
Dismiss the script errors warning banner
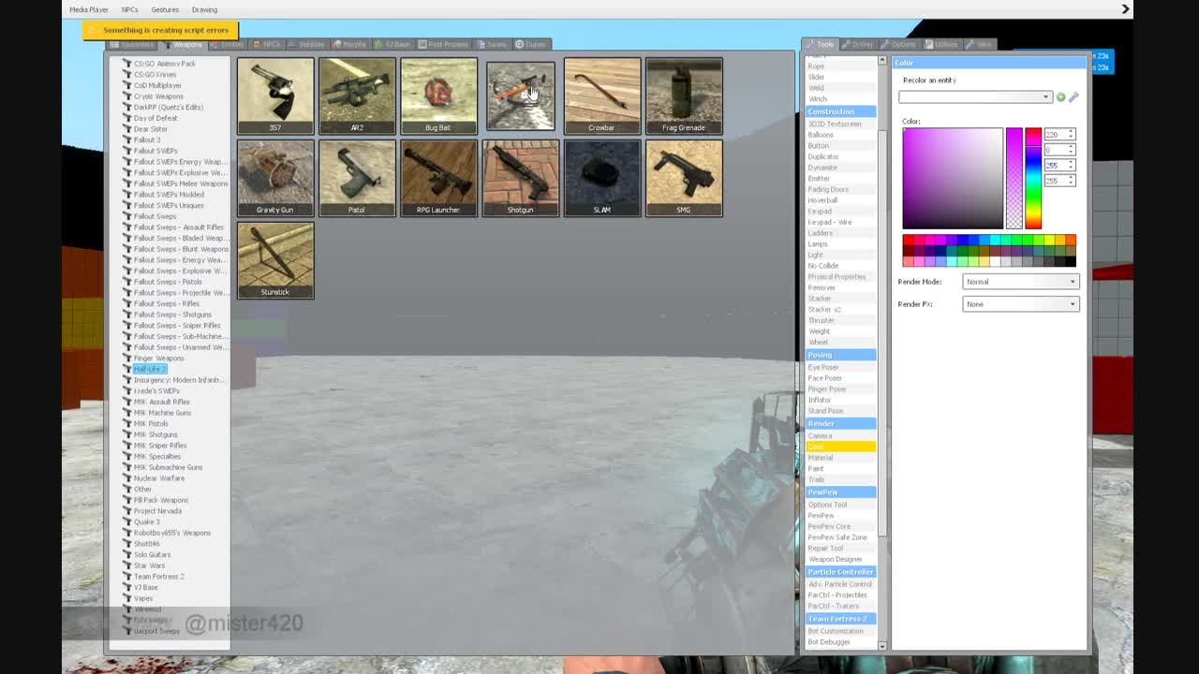point(160,30)
